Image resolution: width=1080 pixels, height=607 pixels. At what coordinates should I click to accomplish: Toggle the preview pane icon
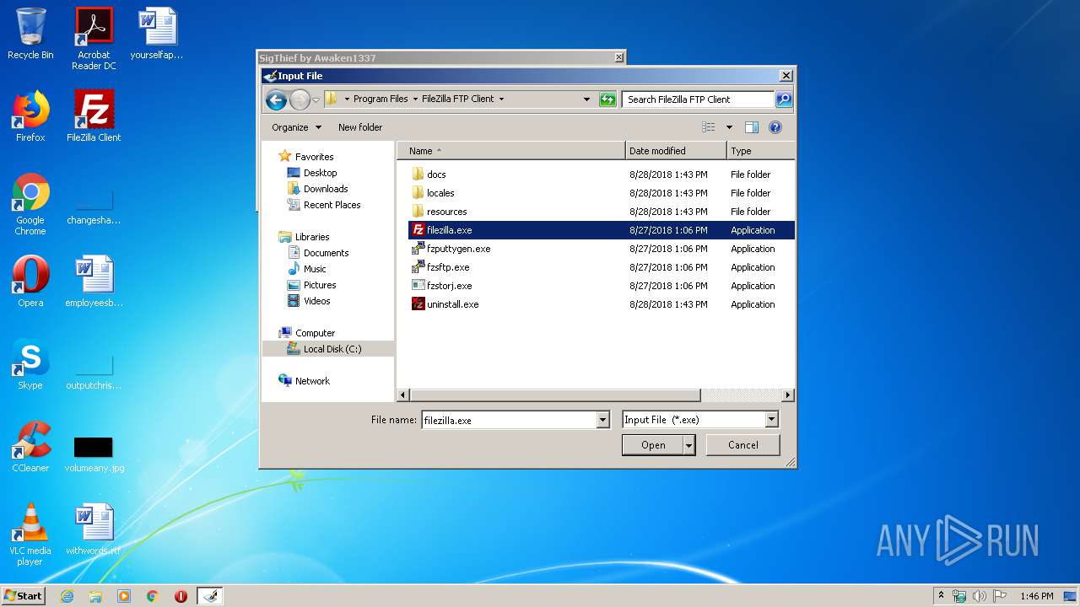coord(752,127)
